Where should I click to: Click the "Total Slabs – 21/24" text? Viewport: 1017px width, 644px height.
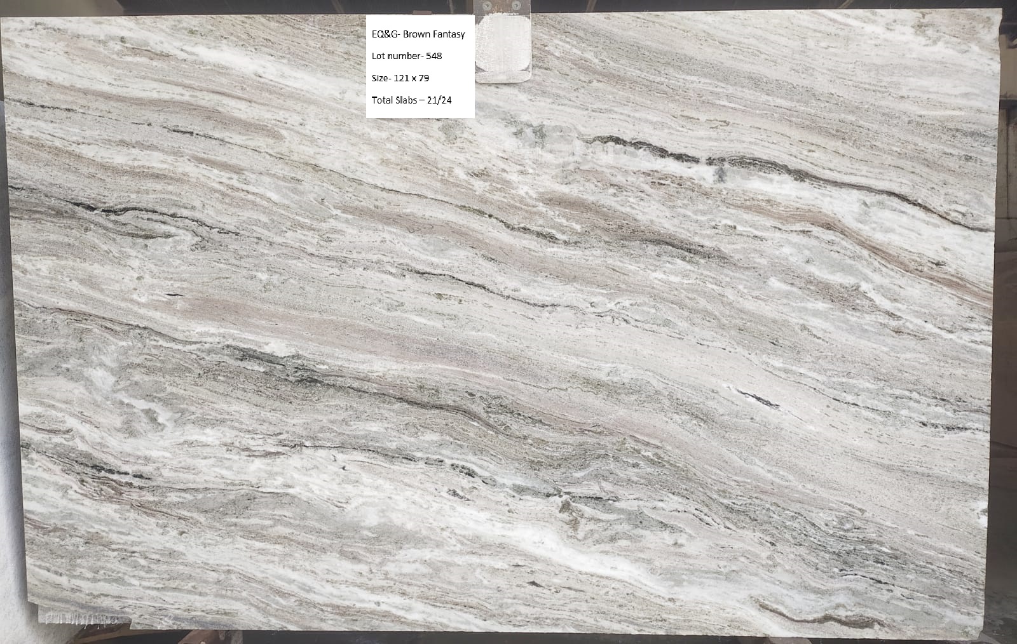coord(411,100)
